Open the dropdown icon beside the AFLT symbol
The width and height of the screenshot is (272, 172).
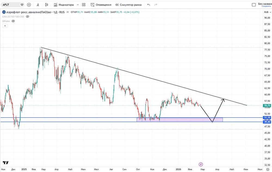(22, 5)
